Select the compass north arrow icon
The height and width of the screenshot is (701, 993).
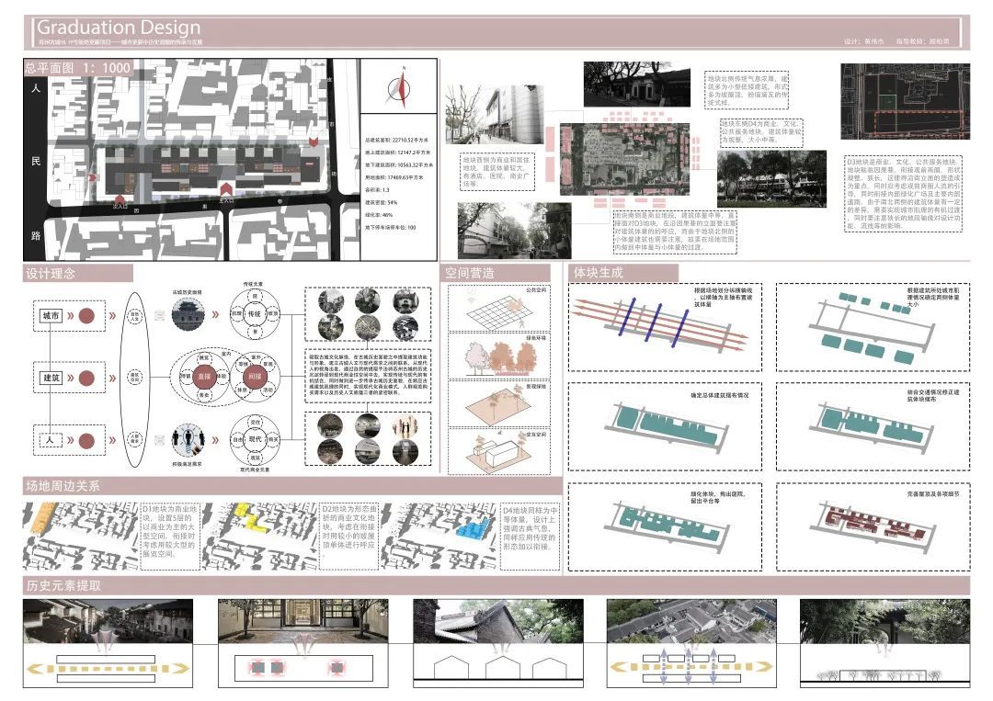coord(401,87)
